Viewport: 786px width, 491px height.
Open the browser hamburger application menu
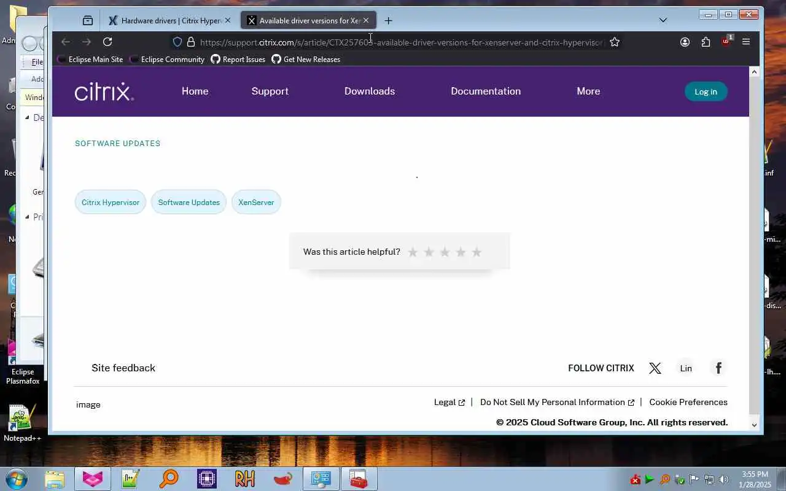[746, 42]
